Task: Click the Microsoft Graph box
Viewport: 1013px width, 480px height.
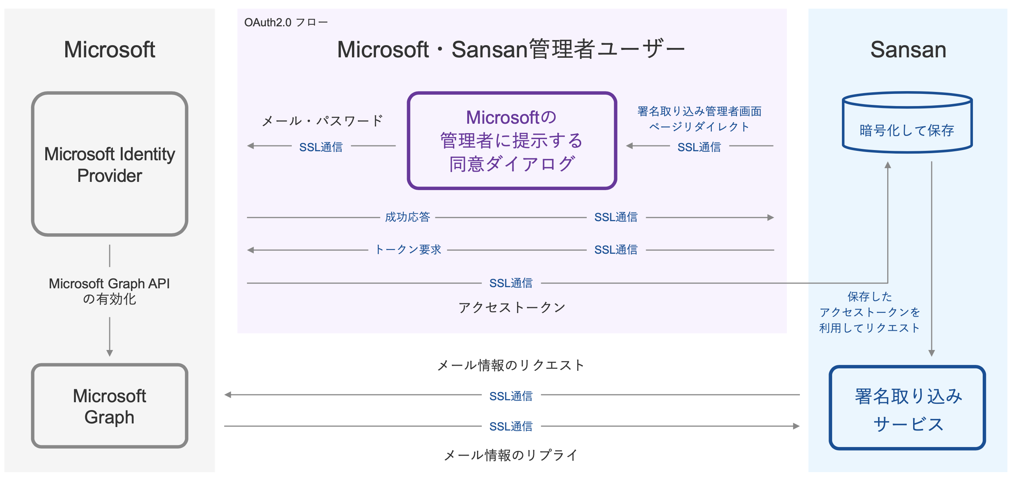Action: click(110, 406)
